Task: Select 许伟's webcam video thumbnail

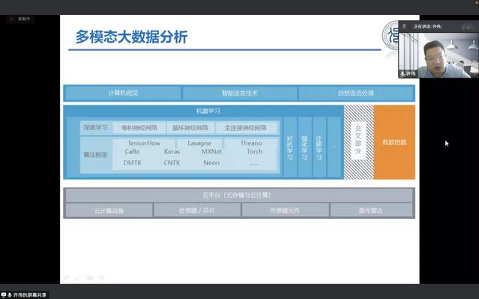Action: pyautogui.click(x=438, y=55)
